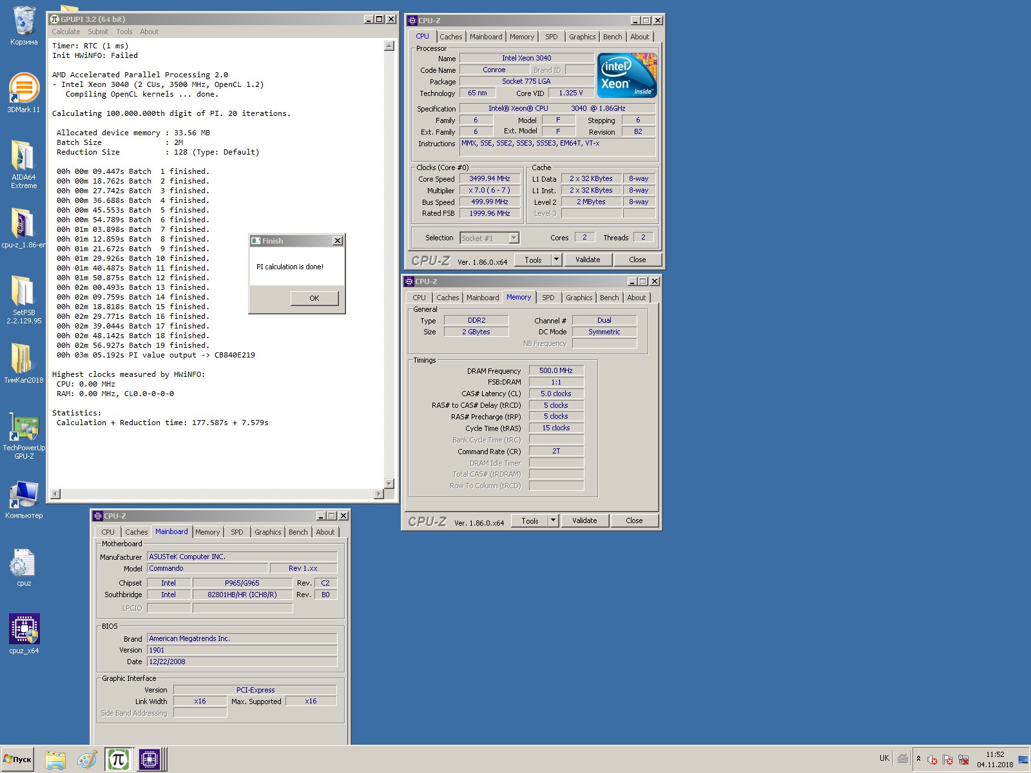Switch to CPU-Z taskbar button
The image size is (1031, 773).
point(149,759)
